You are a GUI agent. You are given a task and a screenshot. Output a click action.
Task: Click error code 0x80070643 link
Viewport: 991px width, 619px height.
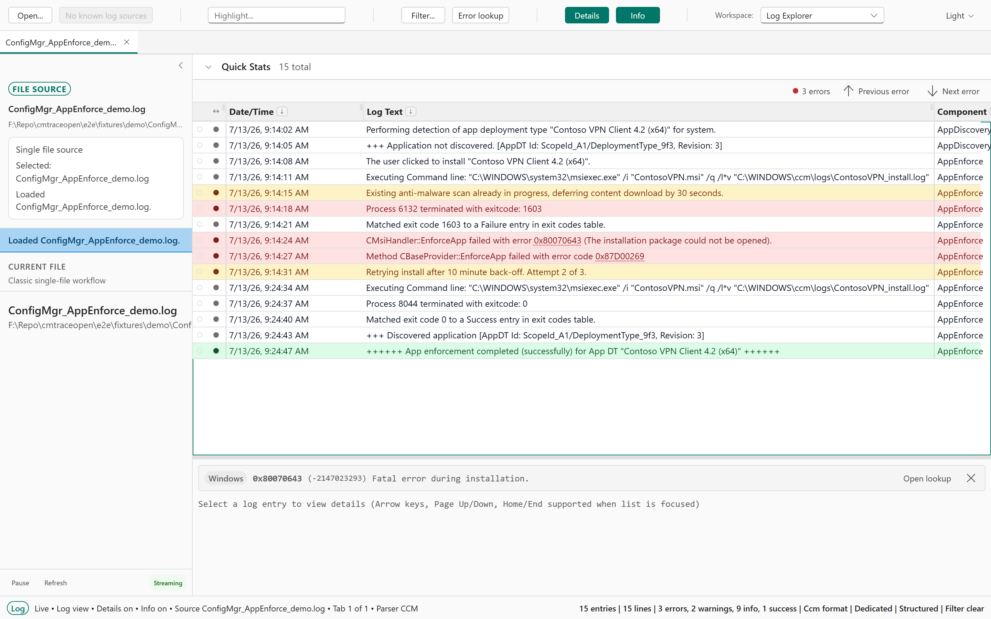(557, 240)
